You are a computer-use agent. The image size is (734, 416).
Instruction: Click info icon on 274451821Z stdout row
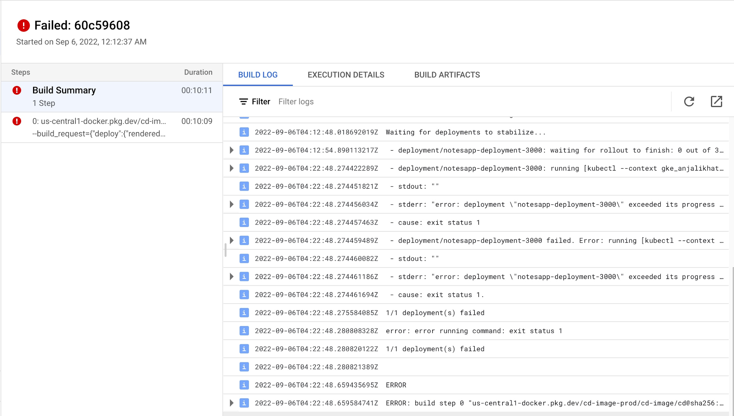(244, 186)
